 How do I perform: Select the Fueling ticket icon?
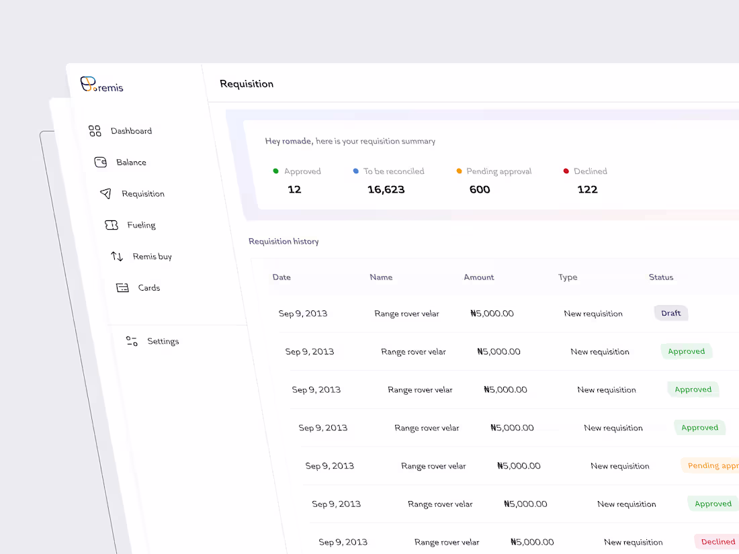pos(112,225)
